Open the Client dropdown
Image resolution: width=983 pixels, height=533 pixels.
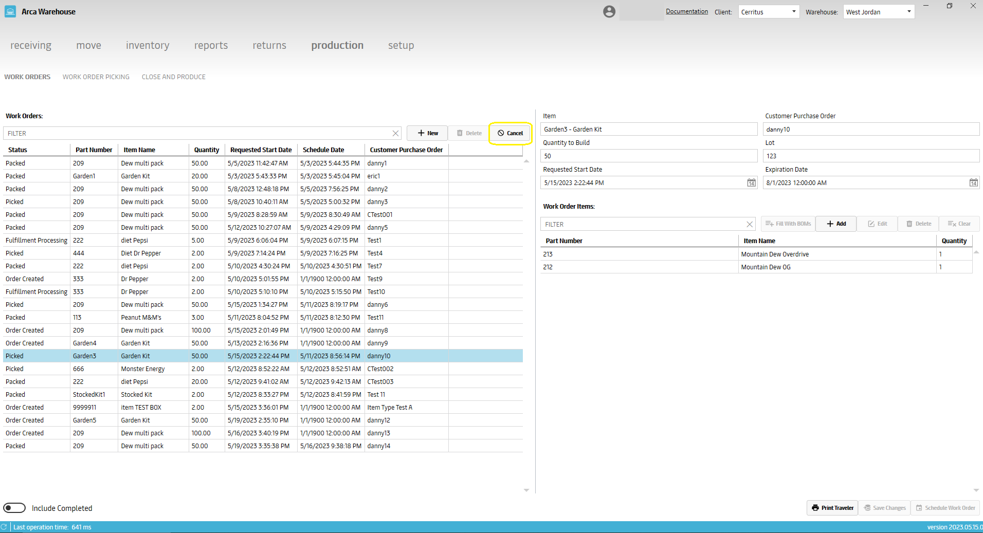pos(769,12)
